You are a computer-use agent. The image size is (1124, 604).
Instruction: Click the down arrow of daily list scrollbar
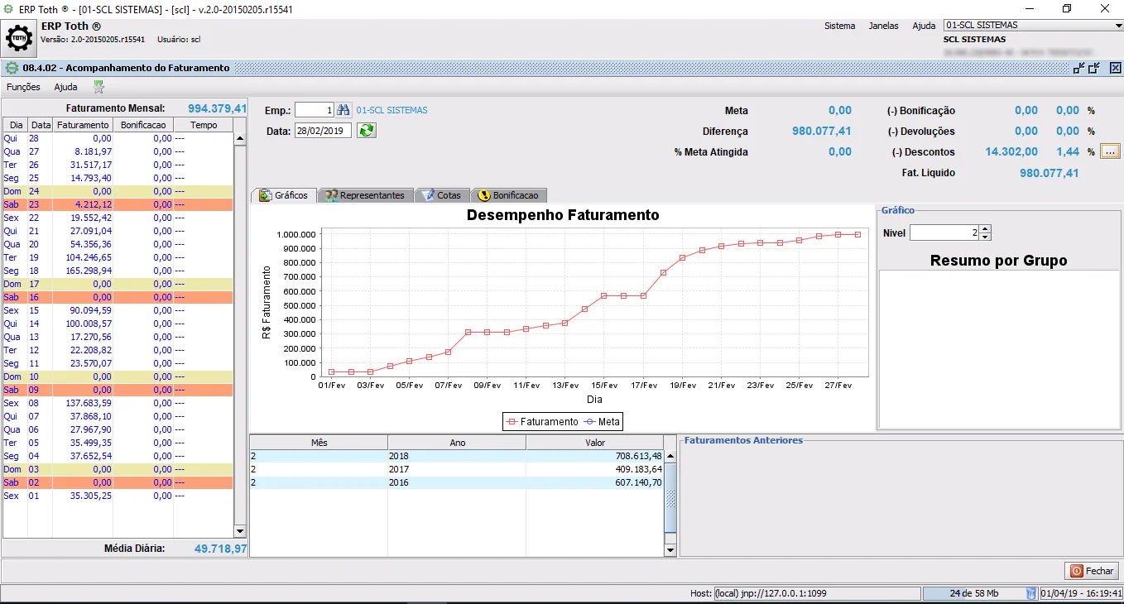coord(240,531)
